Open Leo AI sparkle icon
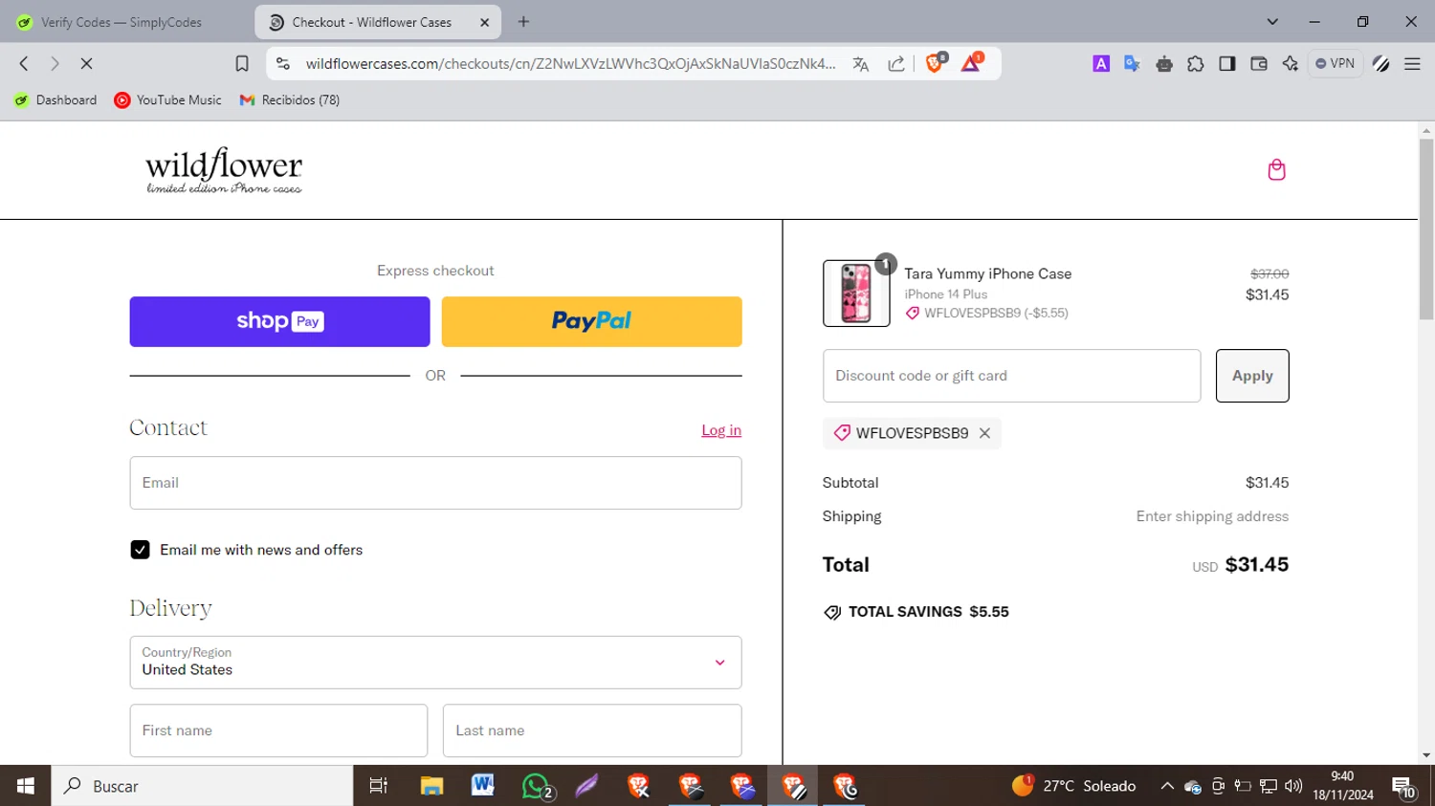The image size is (1435, 806). 1291,63
